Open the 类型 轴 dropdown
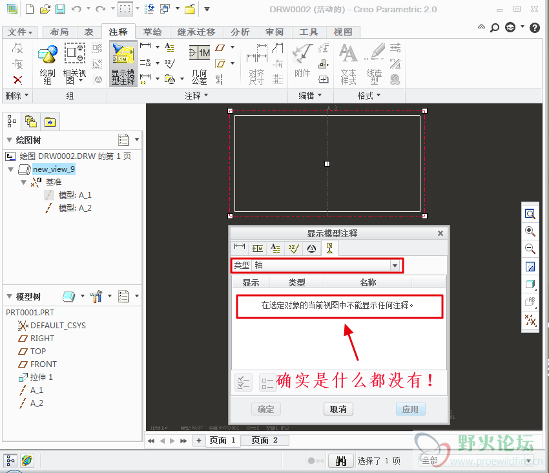This screenshot has width=549, height=473. pos(395,266)
